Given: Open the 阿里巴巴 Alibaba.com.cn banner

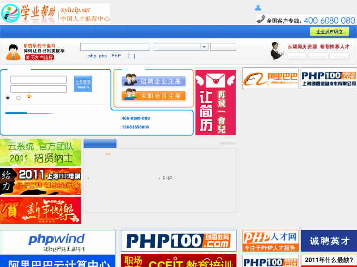Looking at the screenshot, I should tap(270, 78).
